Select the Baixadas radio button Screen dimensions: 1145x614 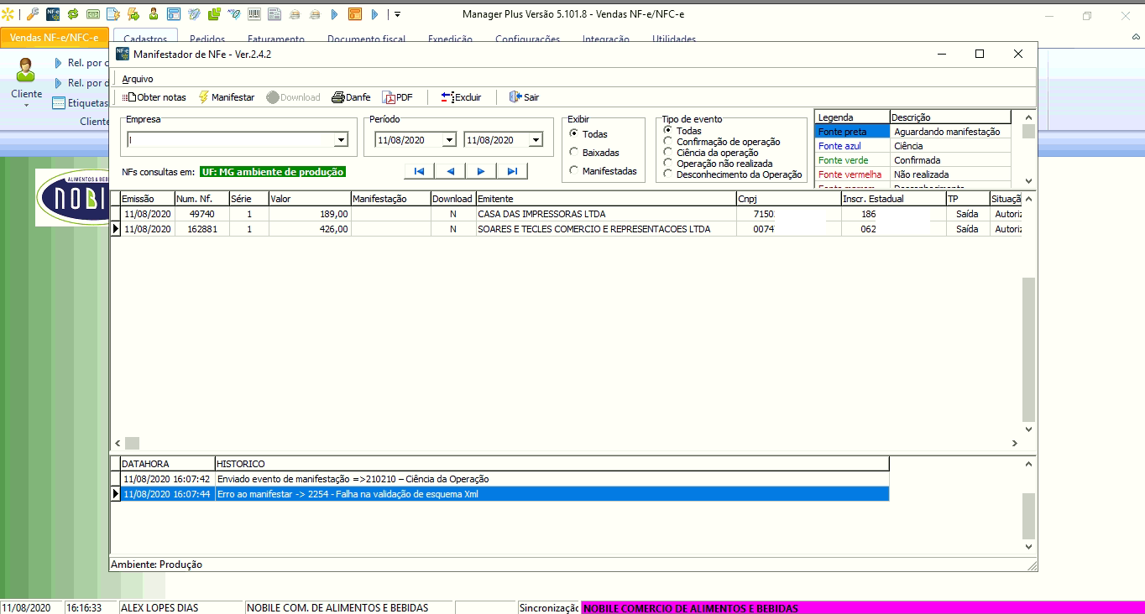(574, 153)
